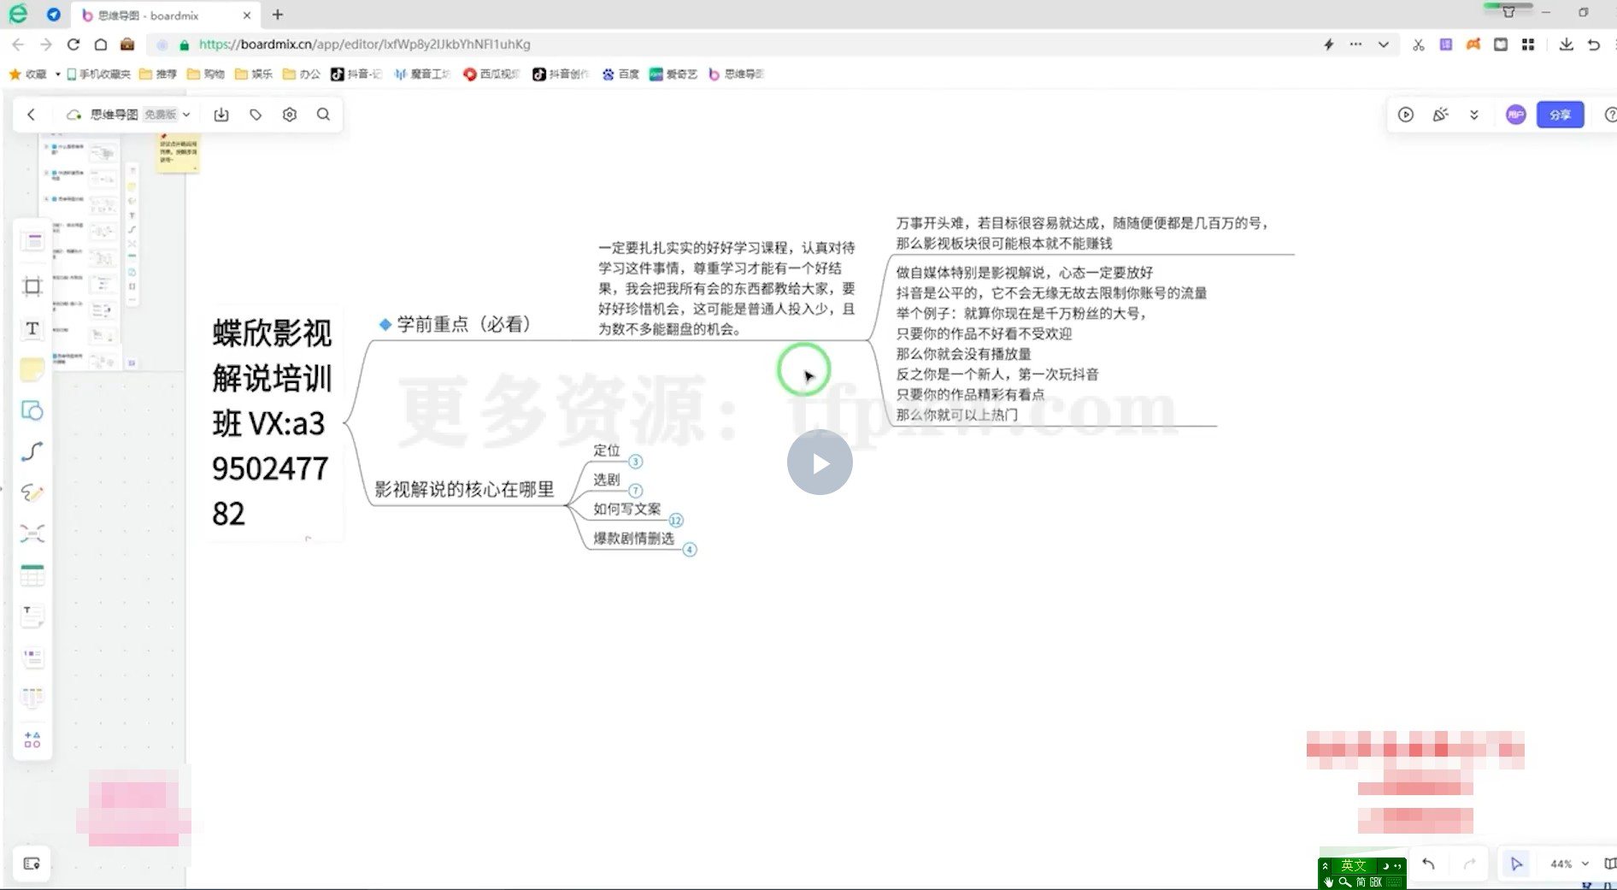1617x890 pixels.
Task: Undo the last action with the back arrow
Action: click(x=1427, y=863)
